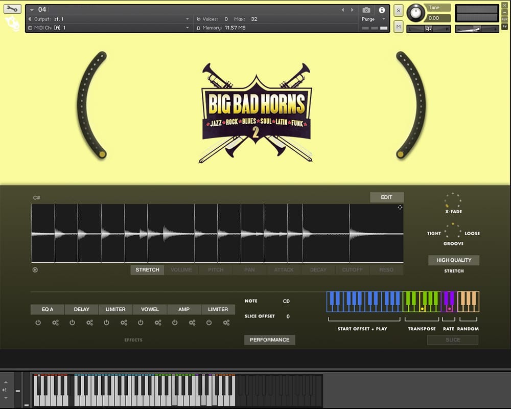Open the instrument info icon

381,10
